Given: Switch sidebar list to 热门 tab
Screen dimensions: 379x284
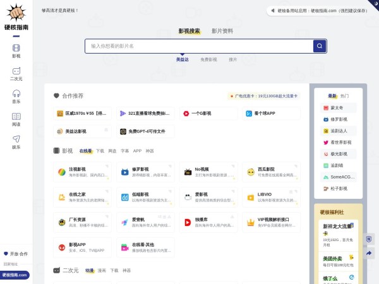Looking at the screenshot, I should [344, 96].
